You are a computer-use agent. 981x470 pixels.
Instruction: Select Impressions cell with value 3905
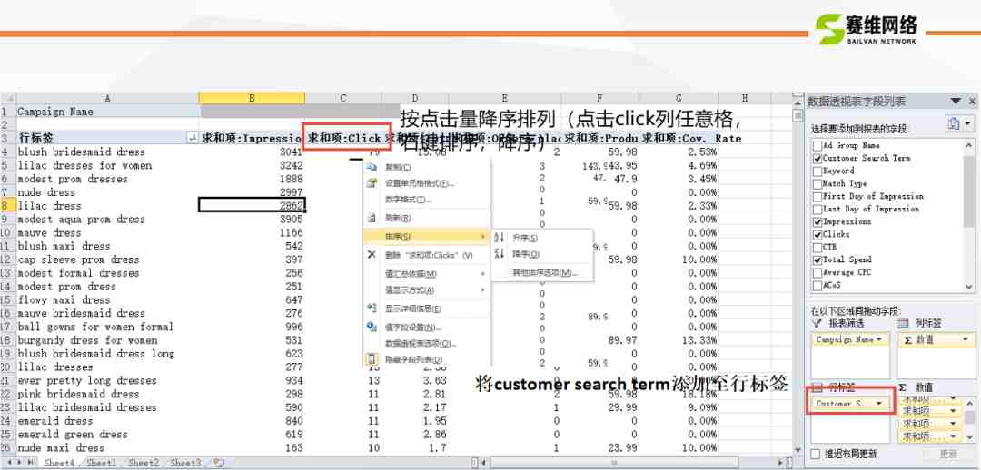252,220
